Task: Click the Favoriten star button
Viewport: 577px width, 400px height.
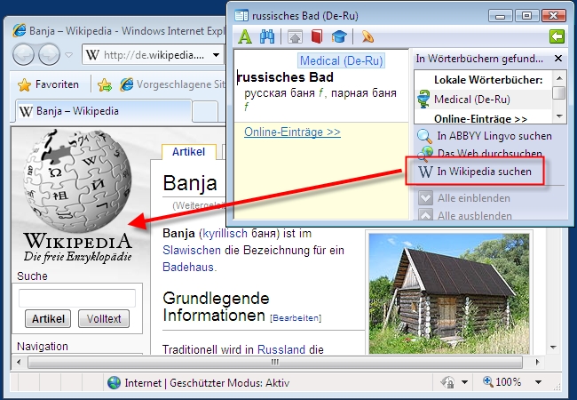Action: click(x=48, y=84)
